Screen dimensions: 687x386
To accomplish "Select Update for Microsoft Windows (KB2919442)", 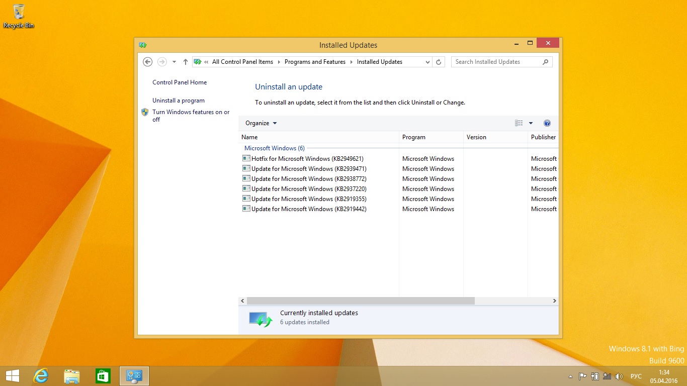I will tap(309, 209).
